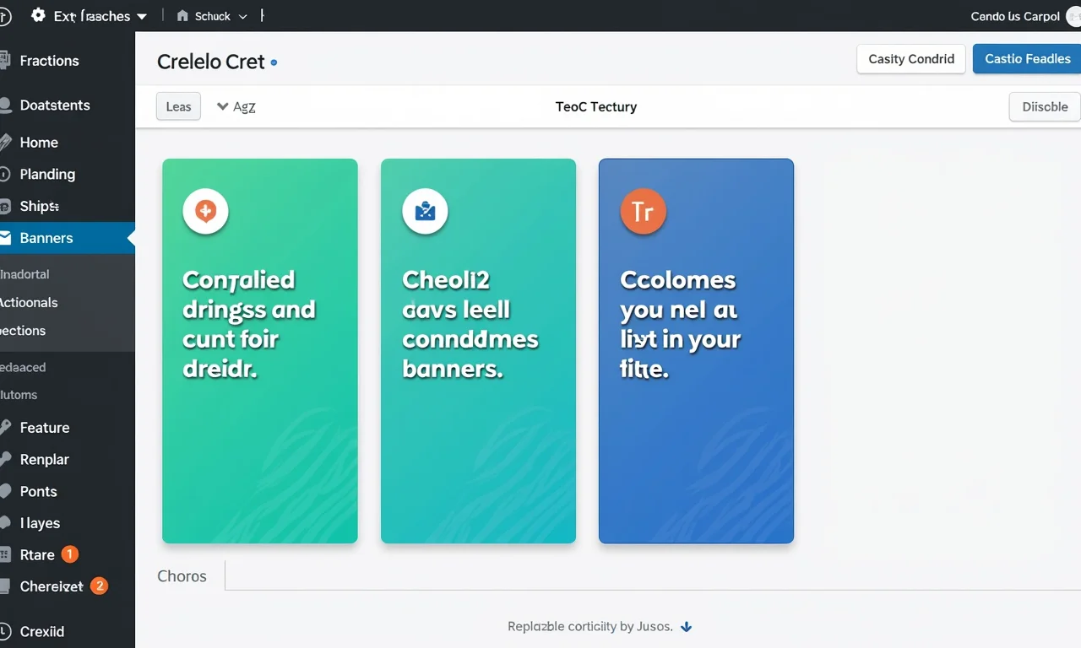Click the blue badge icon on second banner
1081x648 pixels.
tap(425, 211)
